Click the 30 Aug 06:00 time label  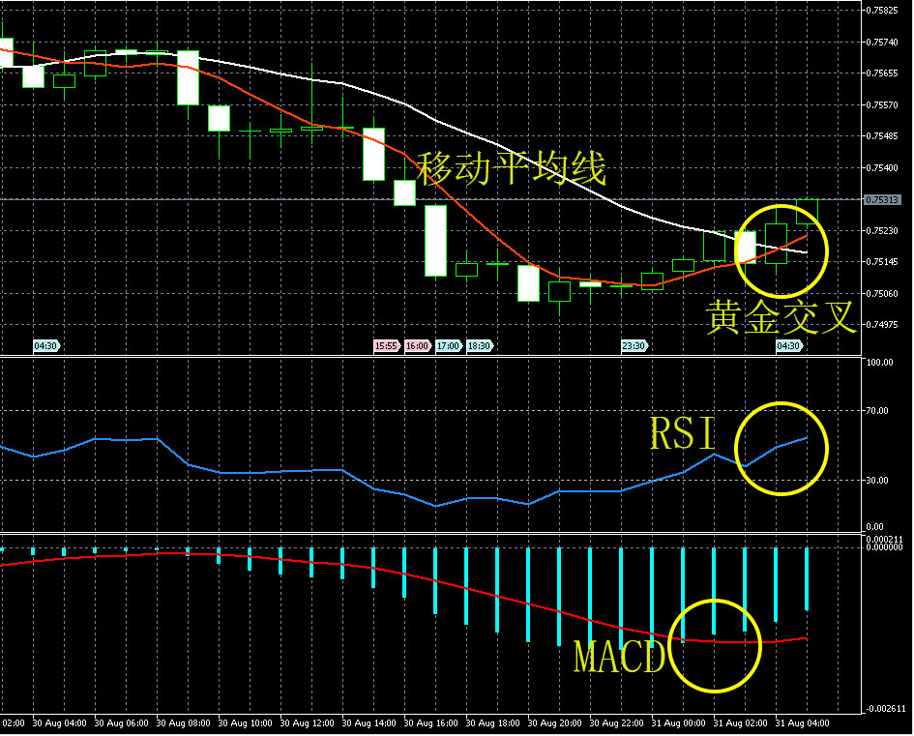121,723
